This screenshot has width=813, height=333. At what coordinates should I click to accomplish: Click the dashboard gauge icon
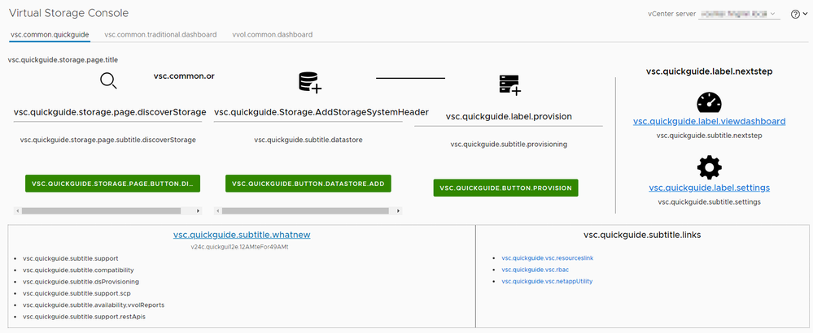(709, 103)
